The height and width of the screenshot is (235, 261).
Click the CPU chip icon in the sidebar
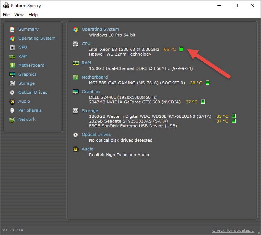(12, 47)
